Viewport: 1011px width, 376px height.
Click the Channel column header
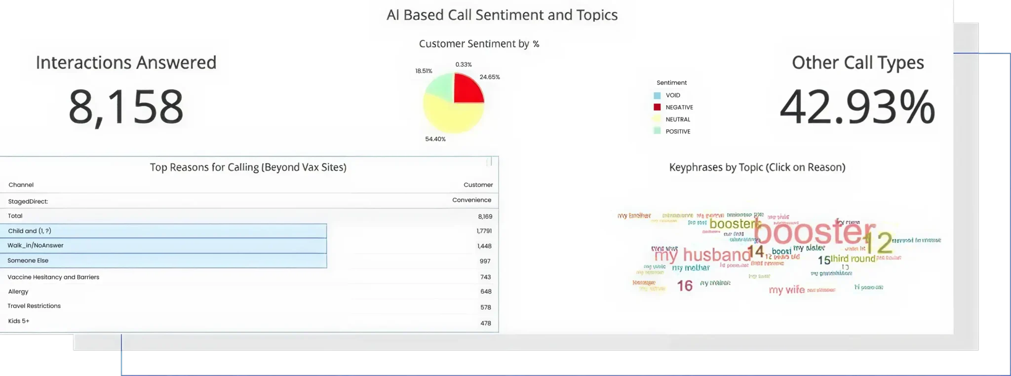click(21, 185)
